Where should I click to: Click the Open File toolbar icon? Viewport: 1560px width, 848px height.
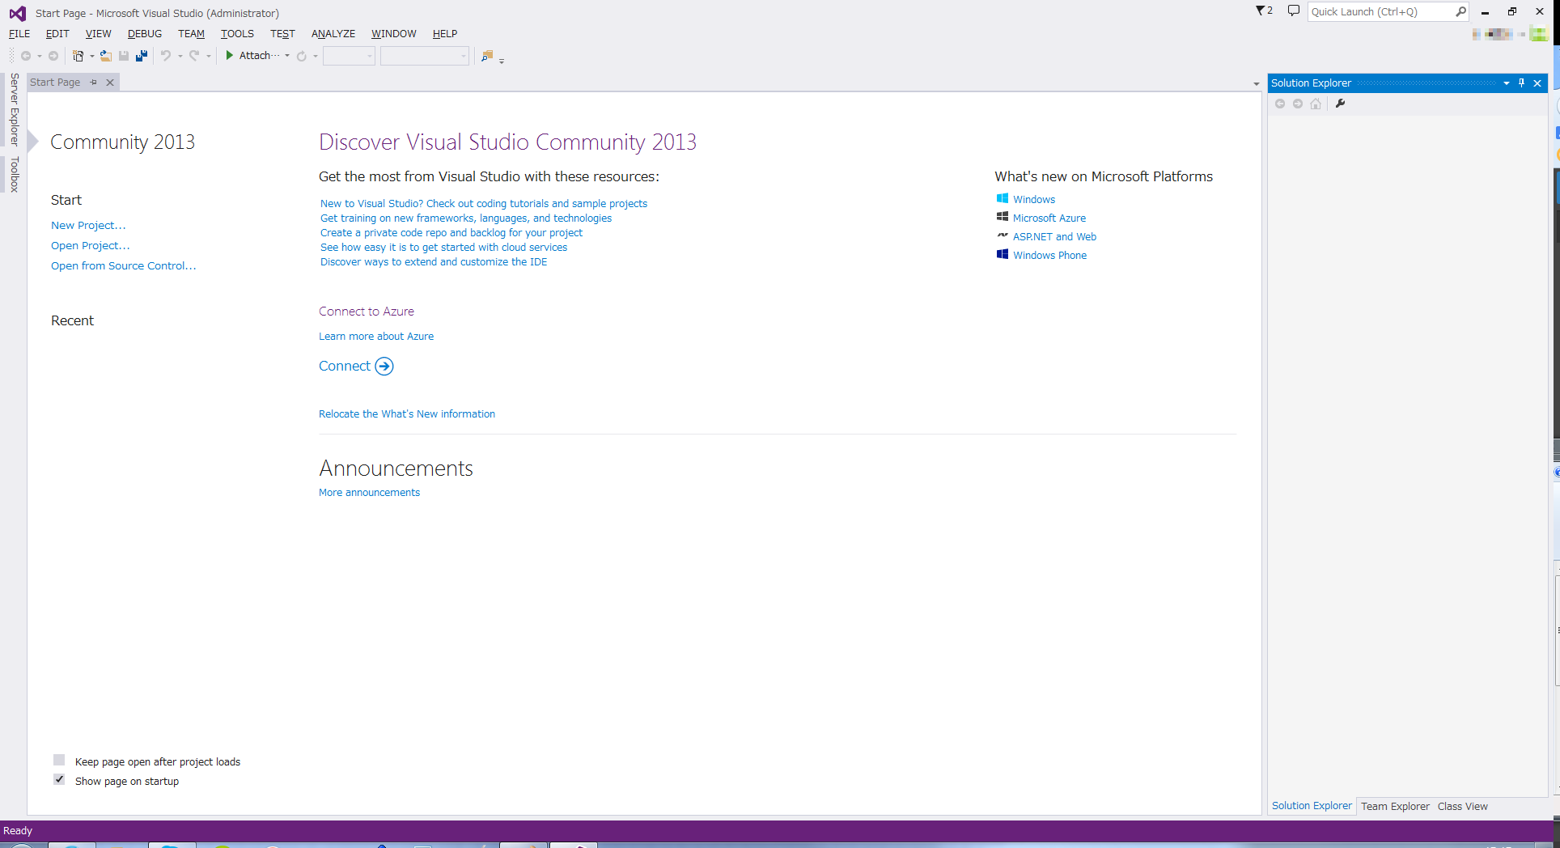point(106,56)
